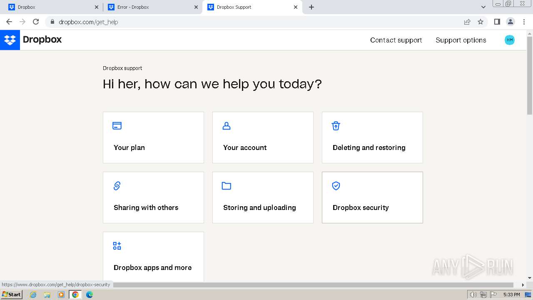The image size is (533, 300).
Task: Click the shield icon on Dropbox security
Action: coord(336,186)
